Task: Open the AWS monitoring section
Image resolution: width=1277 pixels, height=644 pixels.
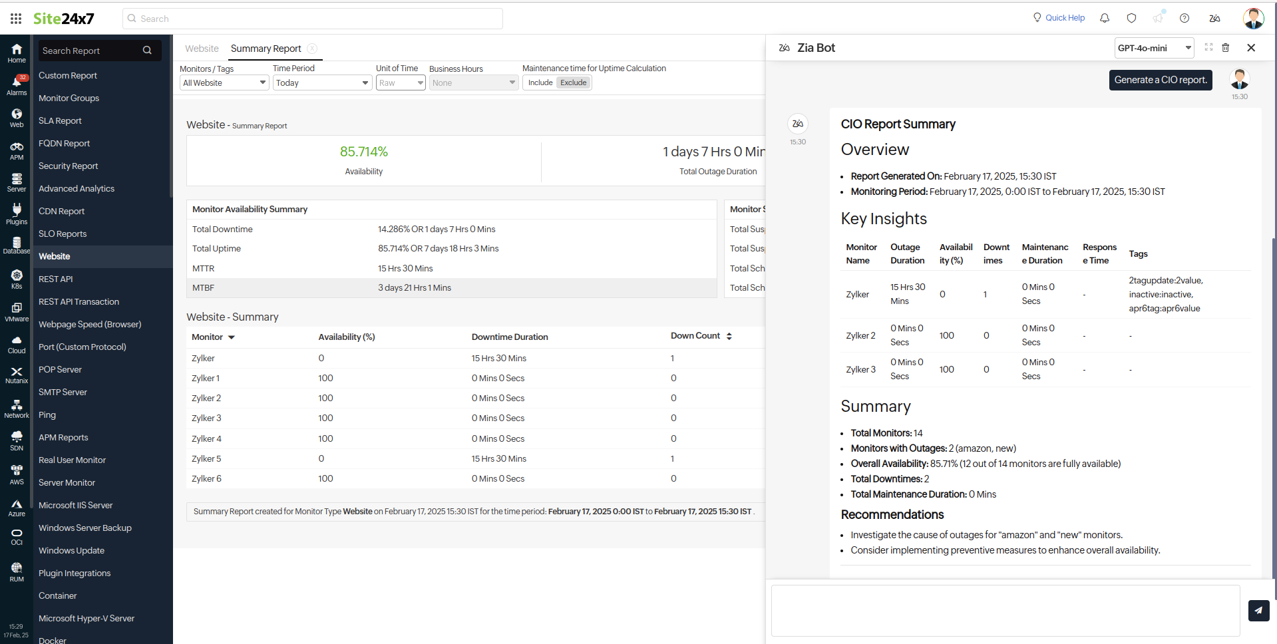Action: pyautogui.click(x=16, y=472)
